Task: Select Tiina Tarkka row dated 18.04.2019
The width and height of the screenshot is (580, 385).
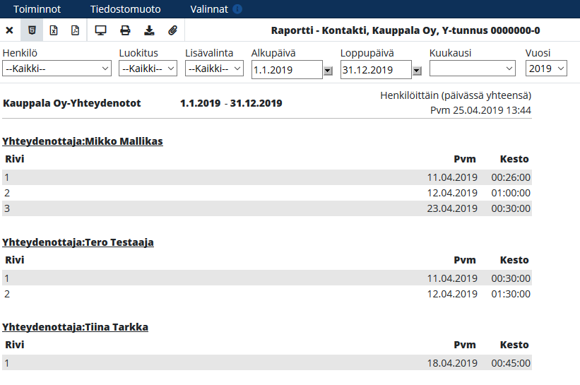Action: (267, 363)
